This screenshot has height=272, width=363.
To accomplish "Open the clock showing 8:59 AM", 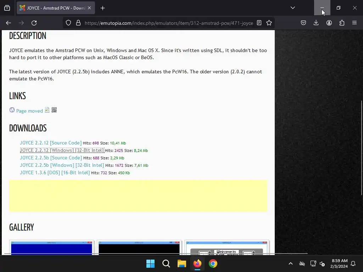I will [x=339, y=263].
